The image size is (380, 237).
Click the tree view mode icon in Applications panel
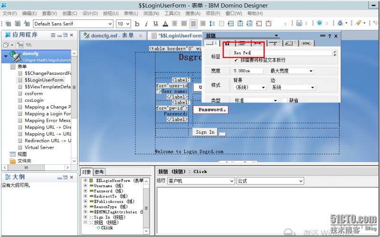19,45
